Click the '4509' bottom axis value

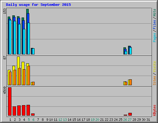click(x=5, y=90)
